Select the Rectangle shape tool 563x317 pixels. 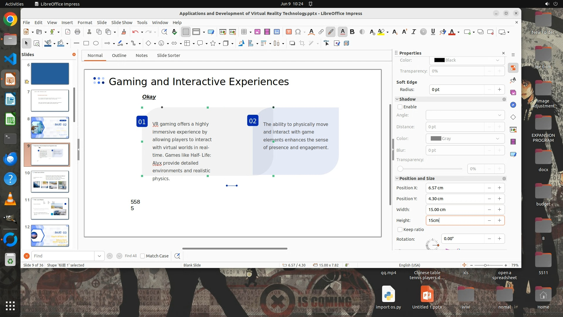[86, 43]
